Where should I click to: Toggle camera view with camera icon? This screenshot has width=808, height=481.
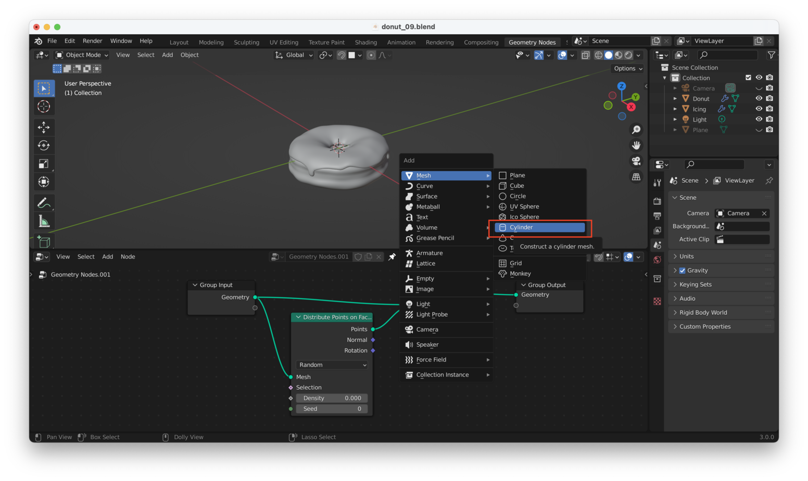(636, 161)
